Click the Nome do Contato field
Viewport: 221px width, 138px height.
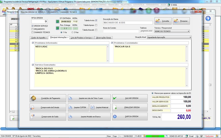pyautogui.click(x=121, y=31)
